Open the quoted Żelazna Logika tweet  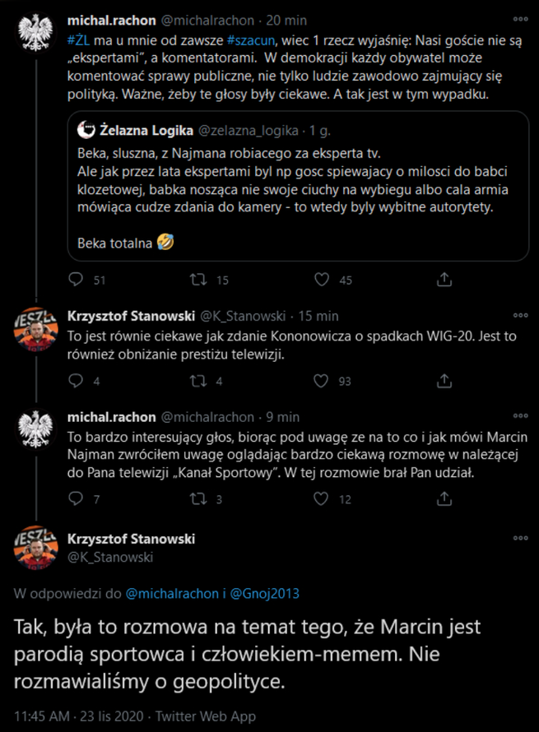click(x=297, y=189)
